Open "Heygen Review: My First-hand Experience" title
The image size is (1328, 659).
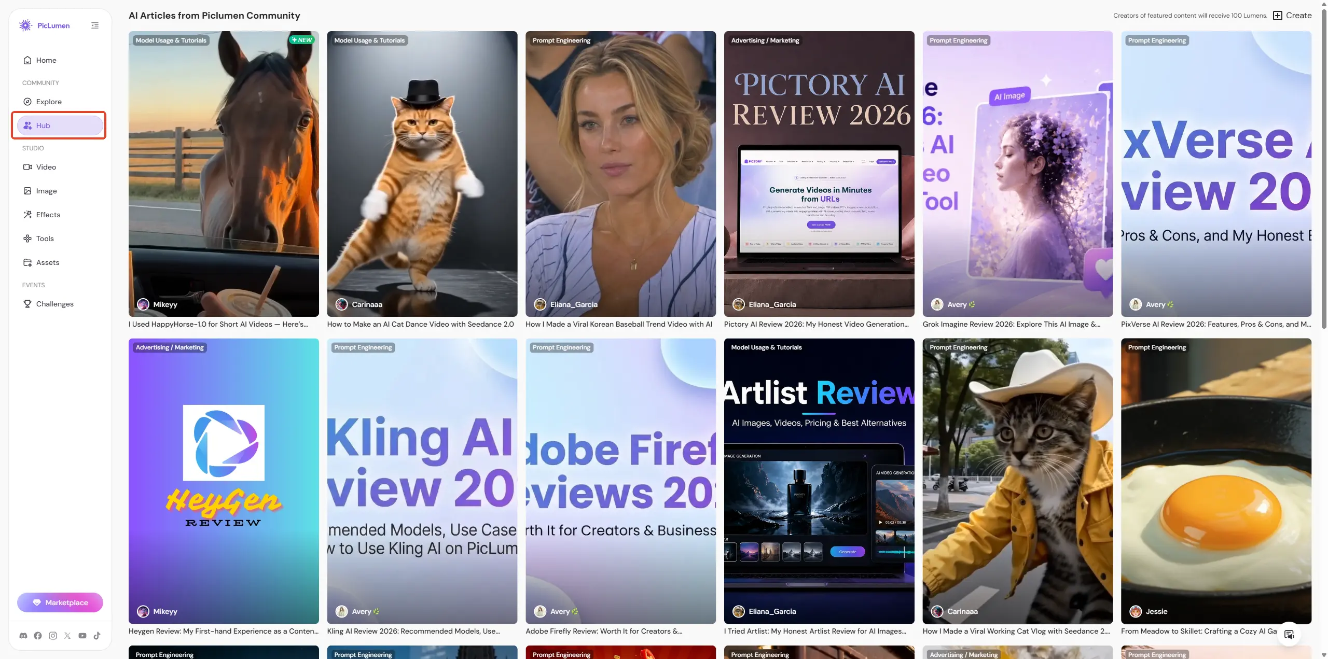click(x=224, y=631)
